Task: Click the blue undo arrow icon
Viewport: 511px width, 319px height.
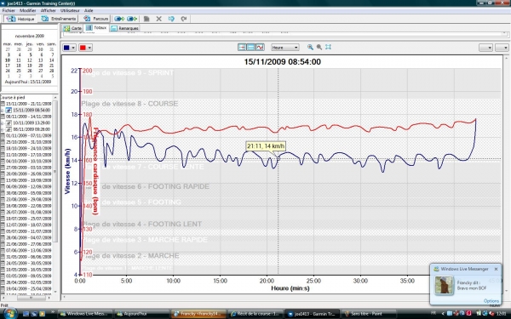Action: [x=171, y=19]
